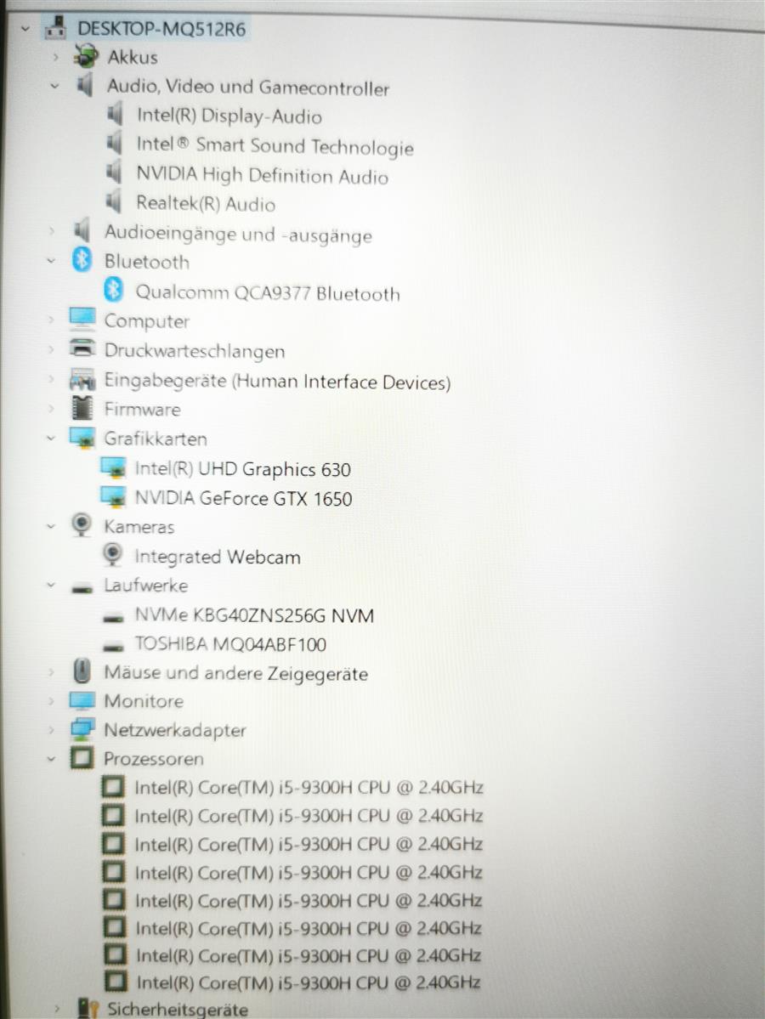Select the Integrated Webcam entry
The image size is (765, 1019).
coord(217,557)
